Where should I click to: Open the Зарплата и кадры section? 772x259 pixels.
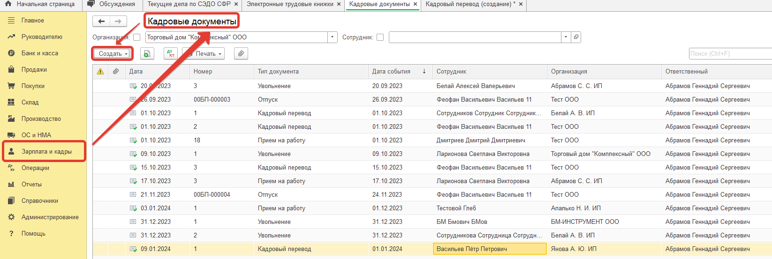tap(46, 152)
